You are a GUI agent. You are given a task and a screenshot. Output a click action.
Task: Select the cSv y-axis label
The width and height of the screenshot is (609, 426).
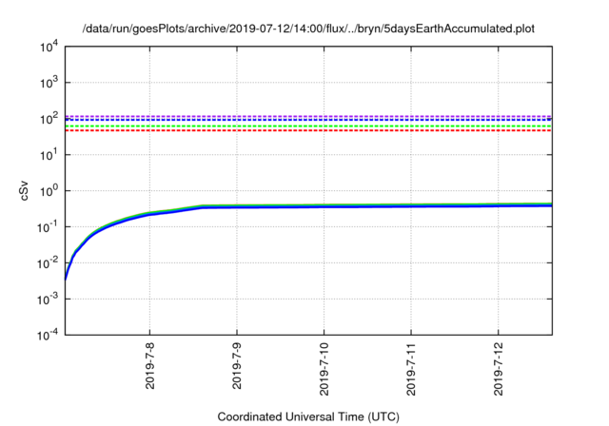click(x=24, y=191)
